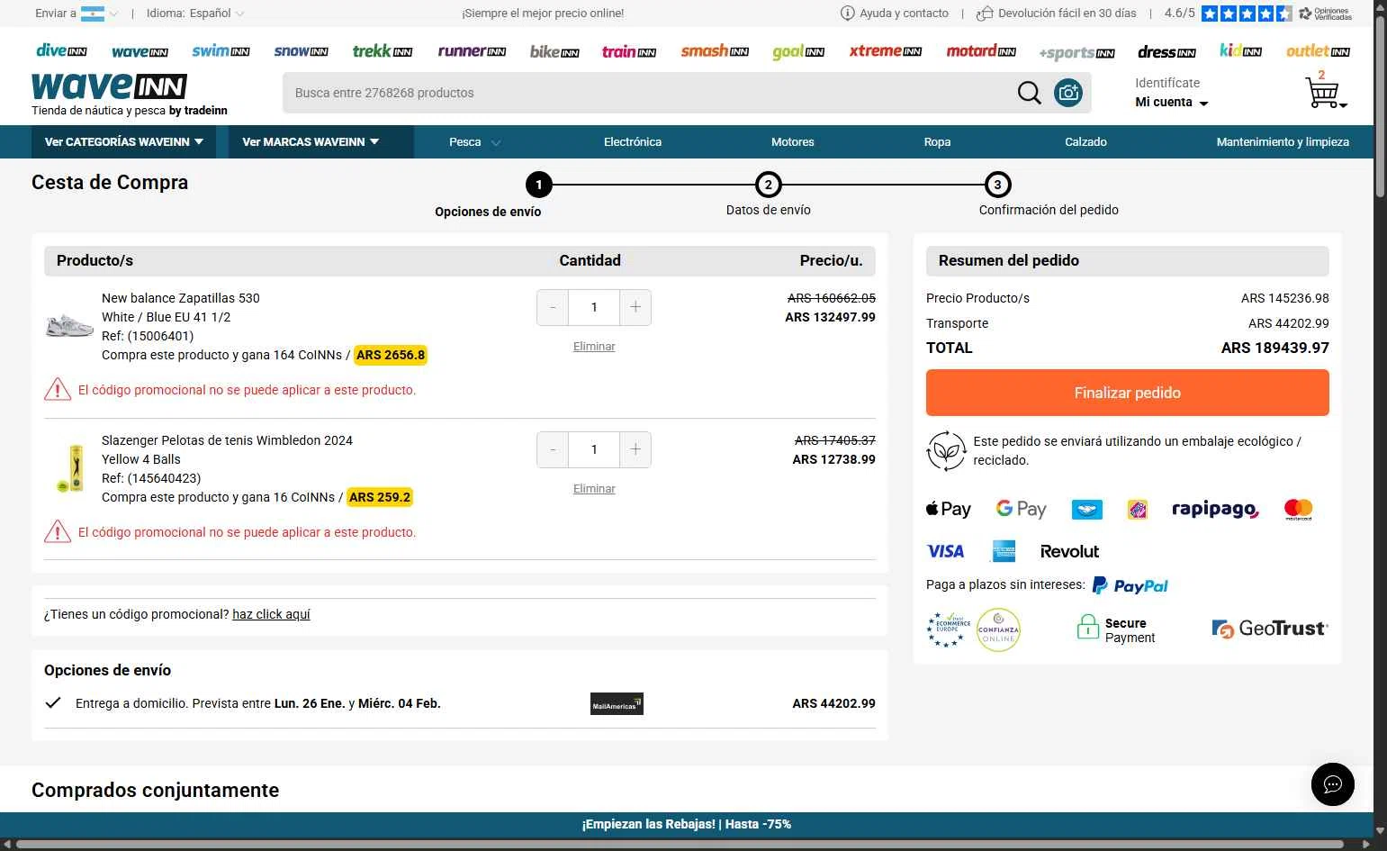Click the verified opinions star rating
The image size is (1387, 851).
[1246, 14]
